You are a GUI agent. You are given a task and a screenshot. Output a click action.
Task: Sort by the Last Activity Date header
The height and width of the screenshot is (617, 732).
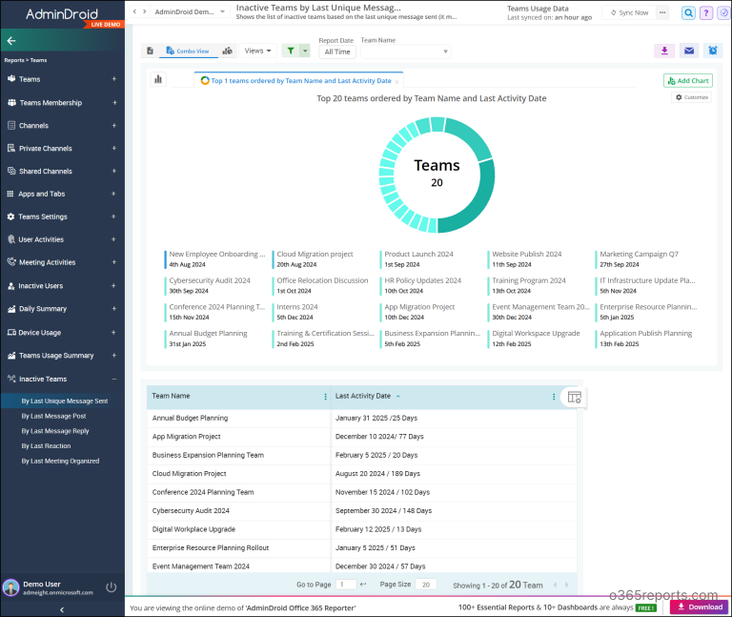363,396
